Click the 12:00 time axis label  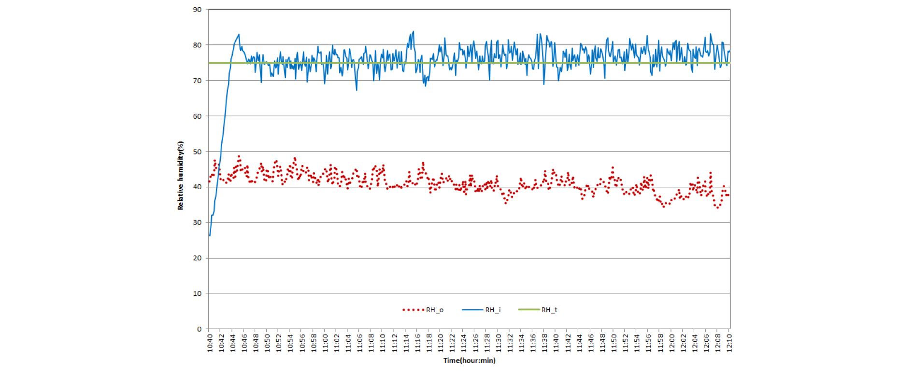[x=671, y=343]
